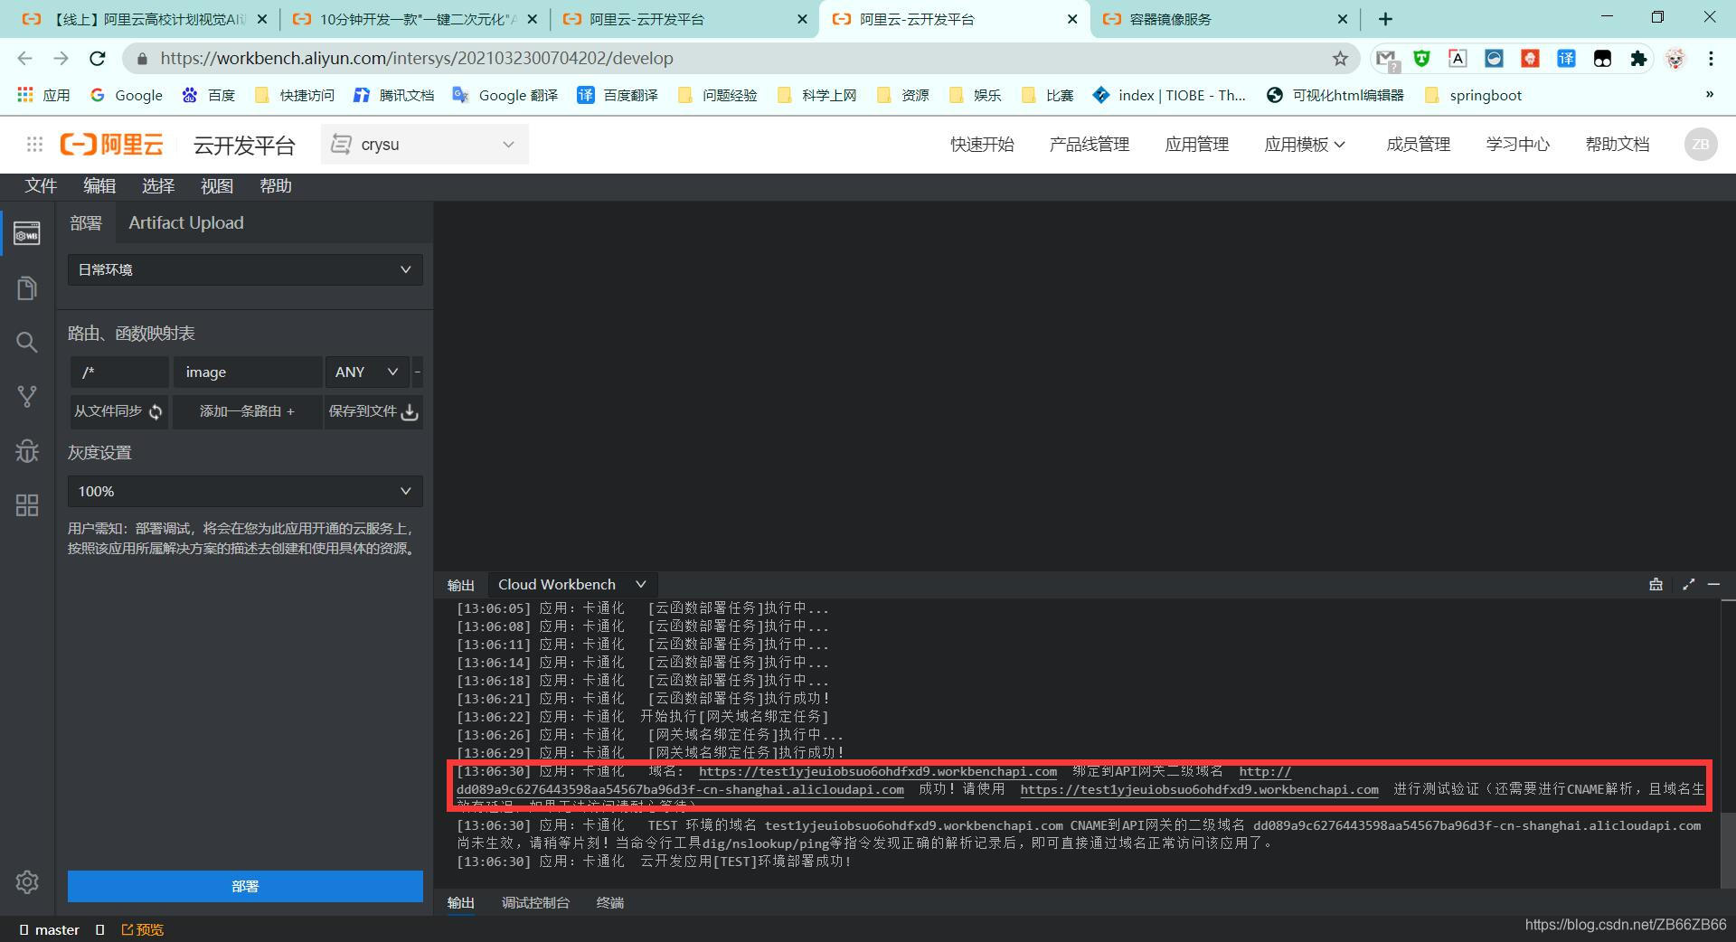Show more bookmarks with the chevron

1709,94
